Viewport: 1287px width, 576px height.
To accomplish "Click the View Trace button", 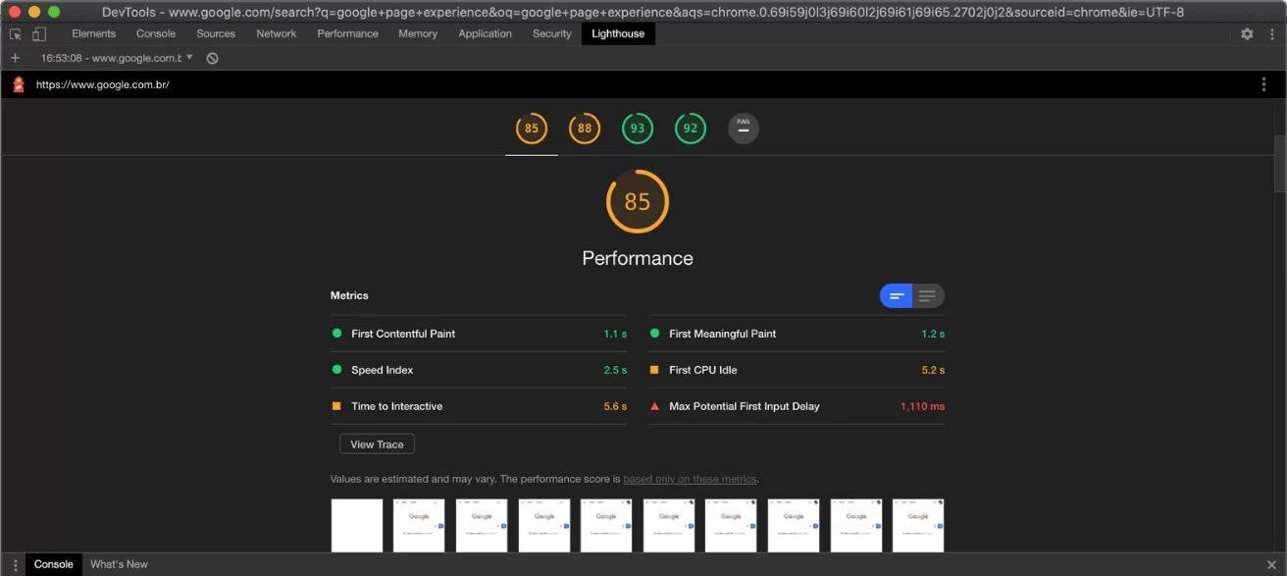I will (377, 445).
